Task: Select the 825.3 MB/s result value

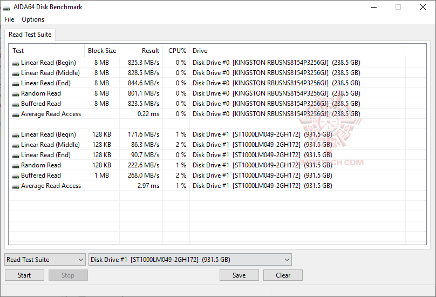Action: click(144, 63)
